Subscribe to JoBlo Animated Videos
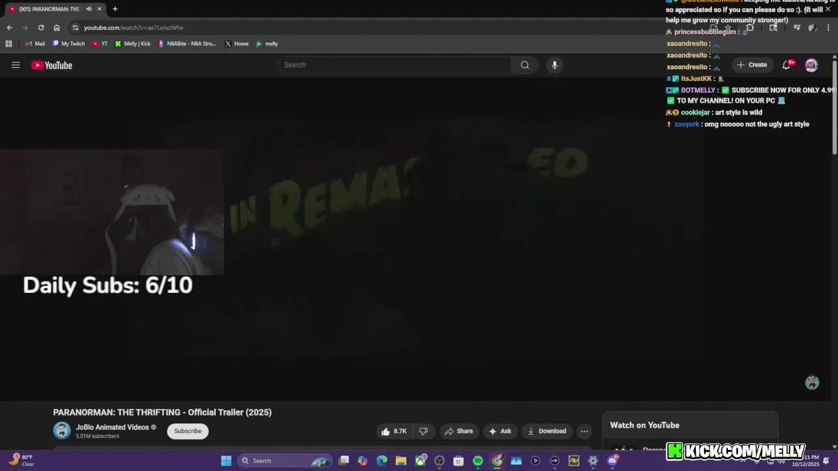The height and width of the screenshot is (471, 838). pos(188,431)
